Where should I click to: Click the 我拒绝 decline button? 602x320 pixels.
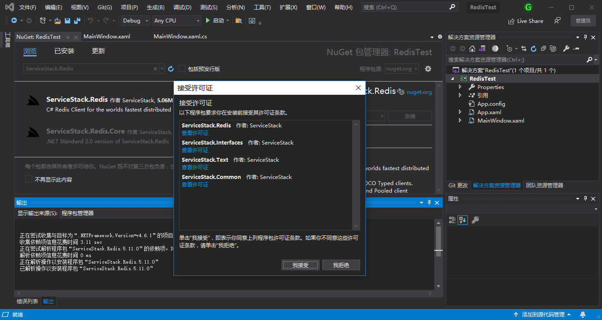click(x=341, y=265)
